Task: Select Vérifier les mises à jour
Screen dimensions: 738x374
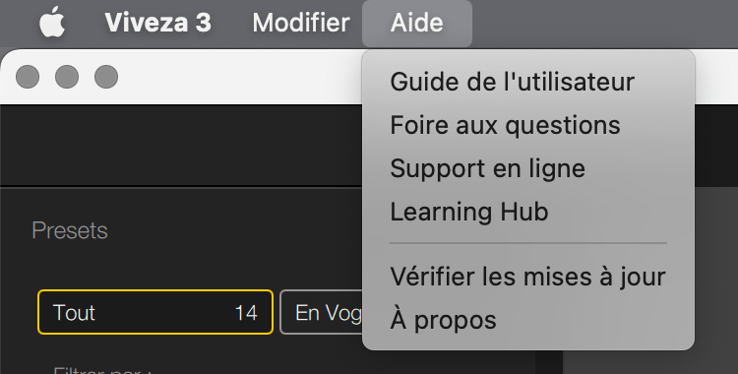Action: coord(528,276)
